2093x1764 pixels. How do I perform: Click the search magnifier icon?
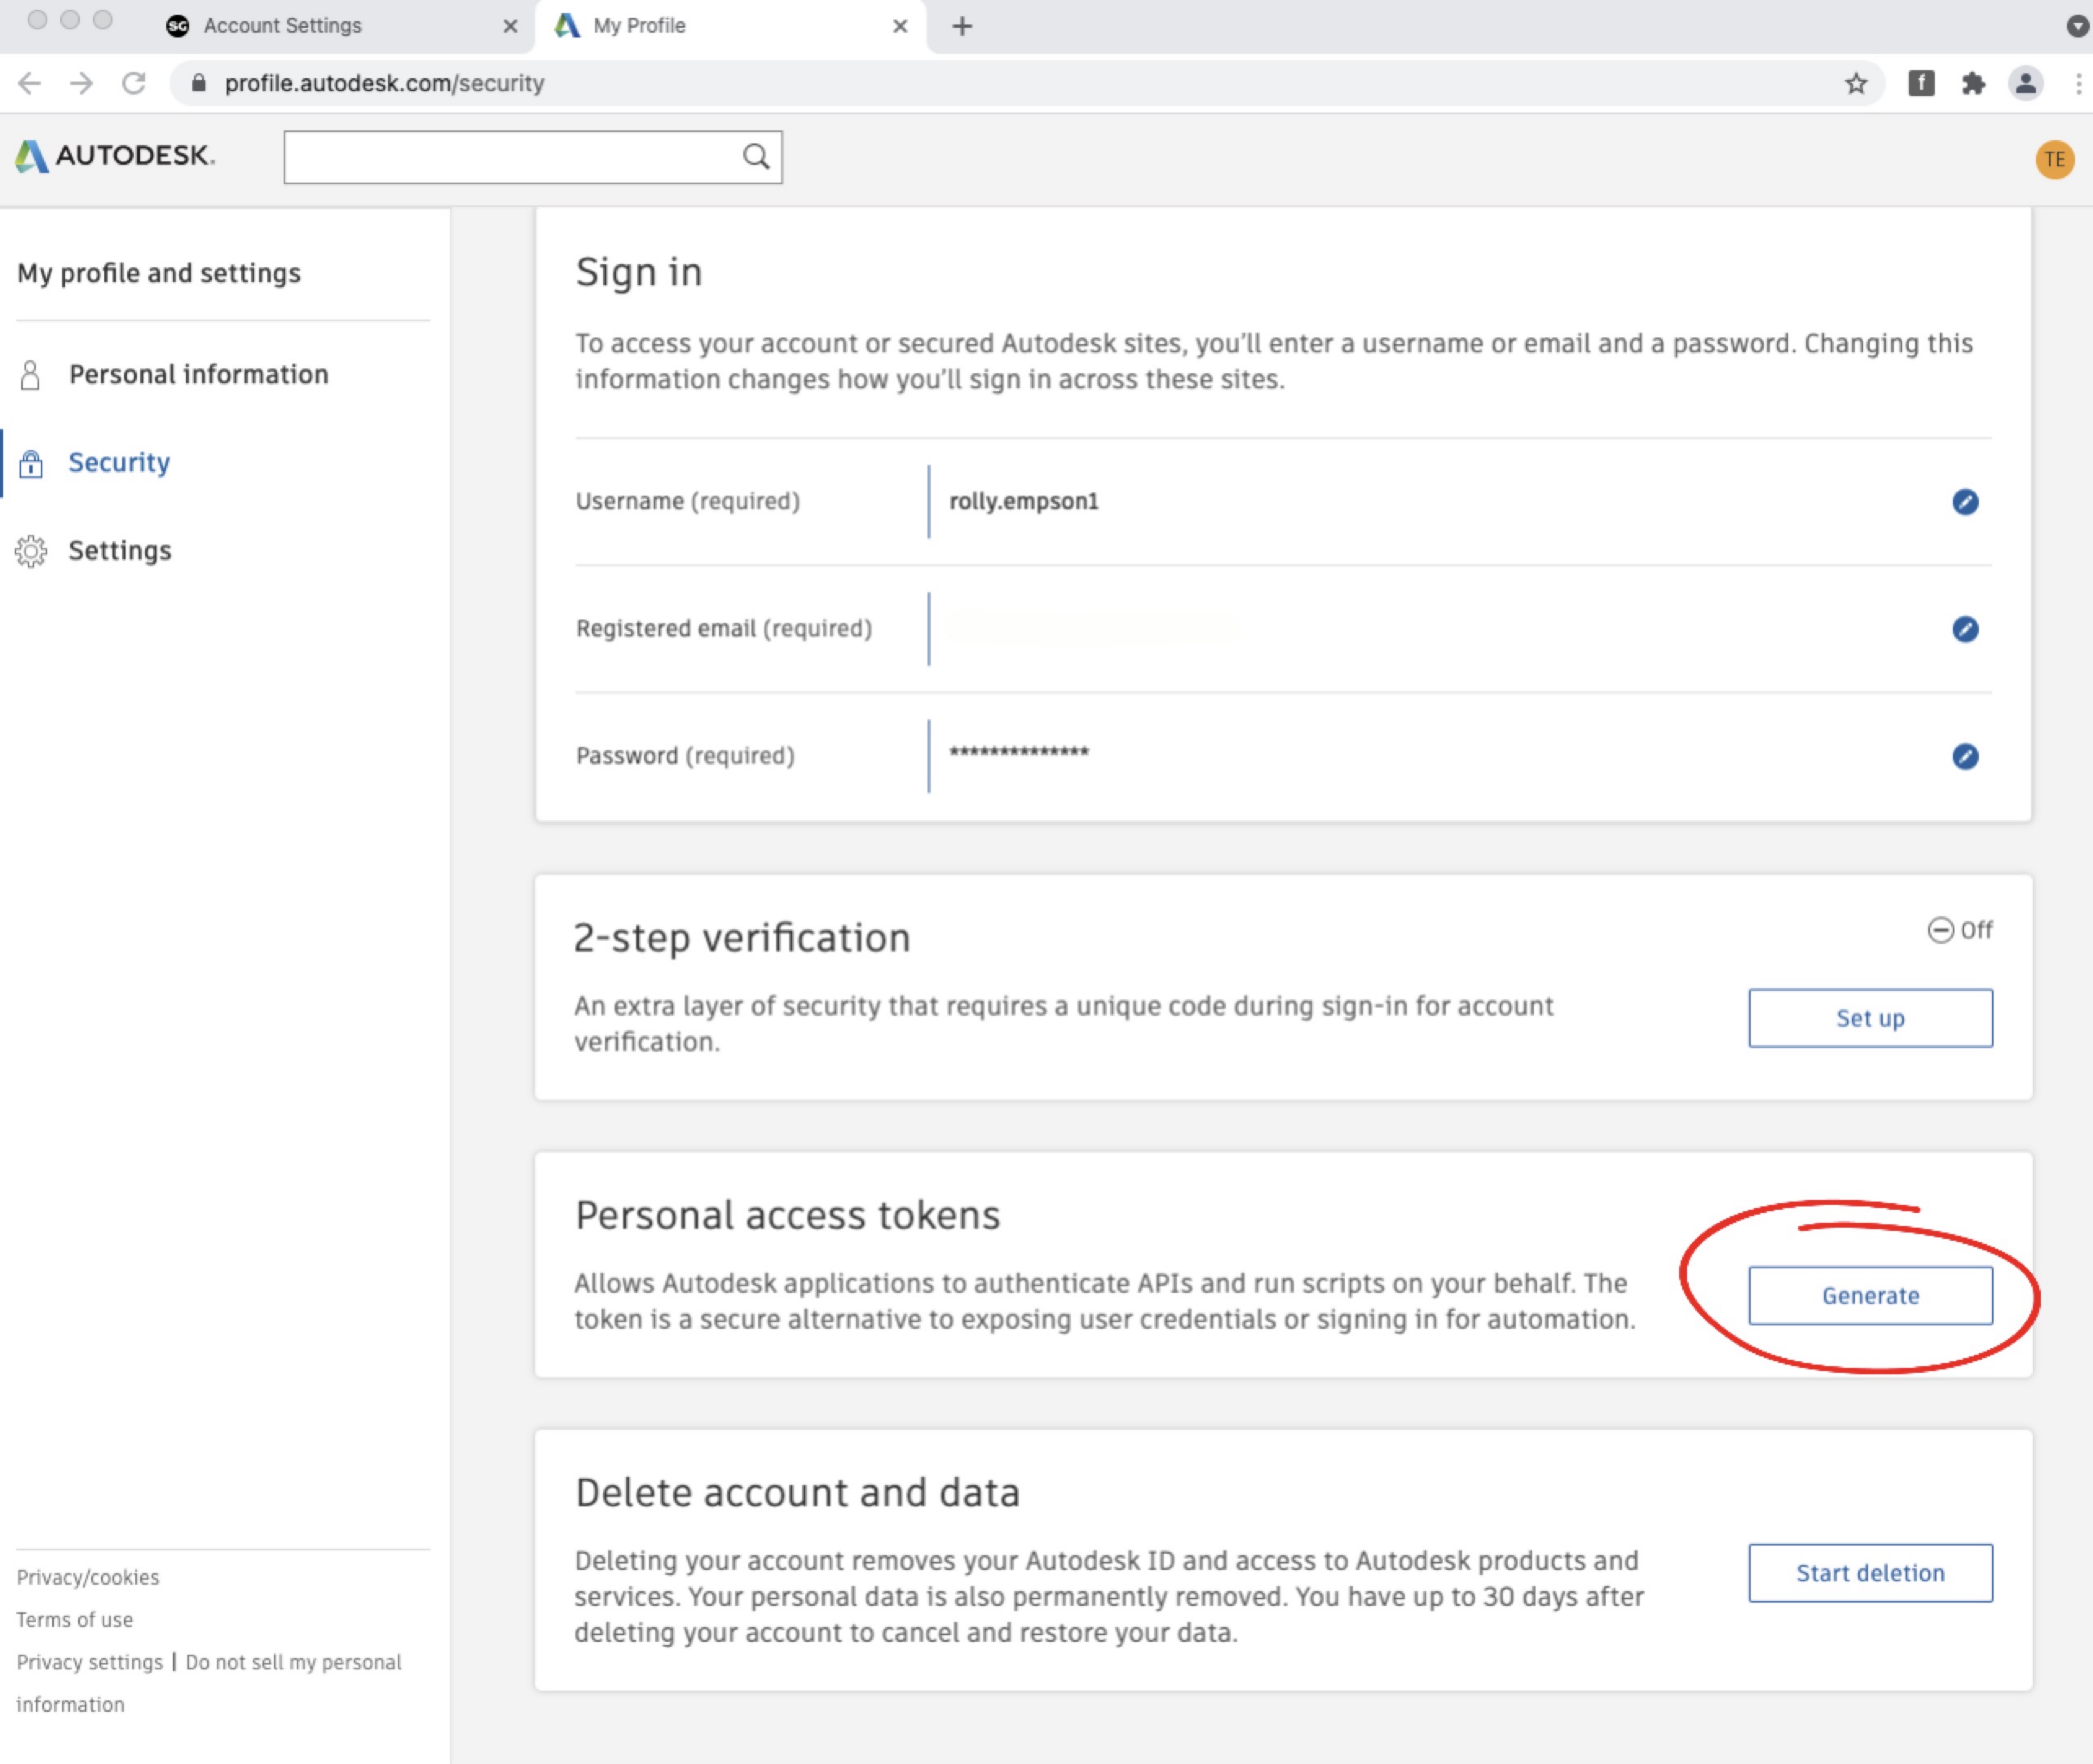(x=756, y=157)
